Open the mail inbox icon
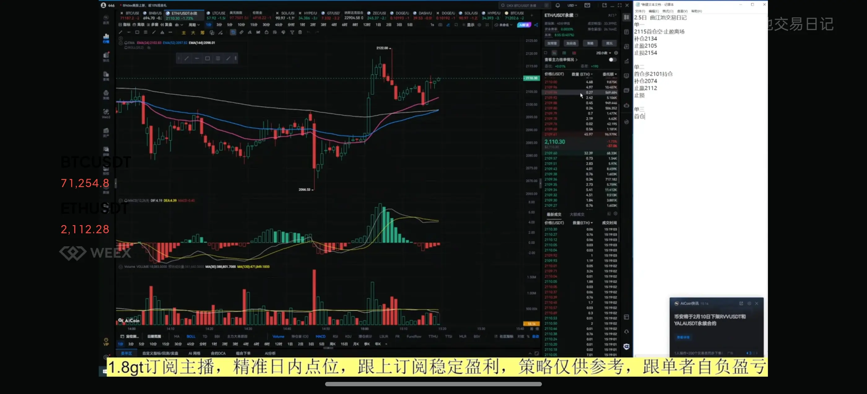This screenshot has height=394, width=867. coord(587,5)
